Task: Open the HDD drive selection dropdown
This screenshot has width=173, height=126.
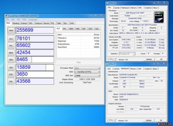Action: [x=87, y=72]
